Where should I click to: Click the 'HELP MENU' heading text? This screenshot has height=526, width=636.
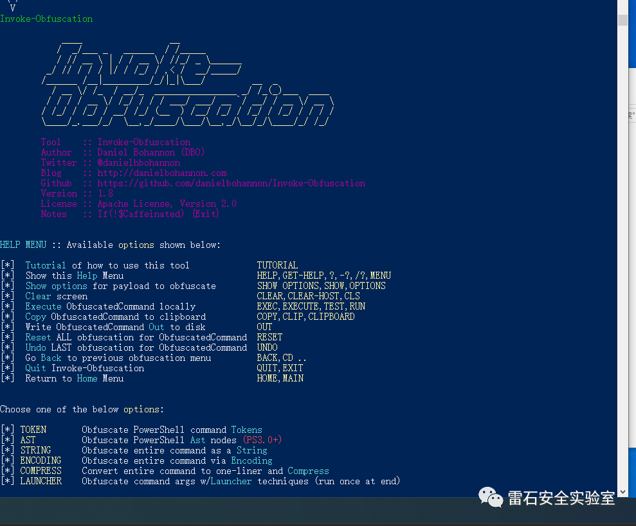point(23,245)
